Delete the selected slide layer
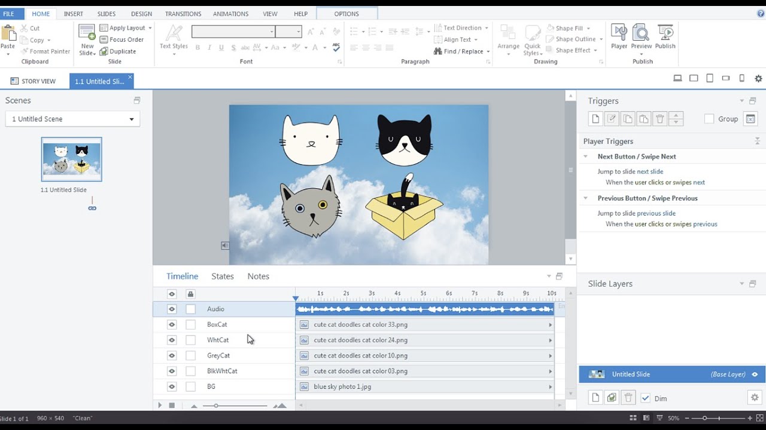Screen dimensions: 766x430 tap(628, 398)
